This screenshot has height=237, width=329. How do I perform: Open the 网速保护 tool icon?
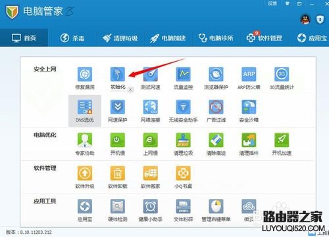(118, 107)
